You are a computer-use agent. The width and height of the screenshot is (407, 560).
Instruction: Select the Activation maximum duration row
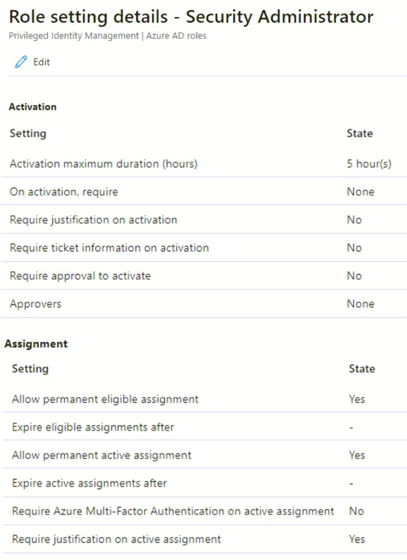click(103, 164)
